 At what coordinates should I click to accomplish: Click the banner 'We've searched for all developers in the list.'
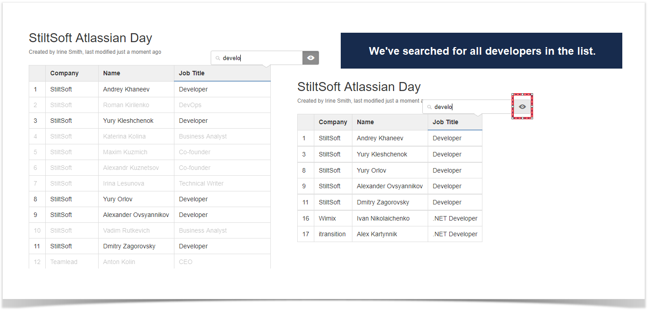click(x=482, y=51)
